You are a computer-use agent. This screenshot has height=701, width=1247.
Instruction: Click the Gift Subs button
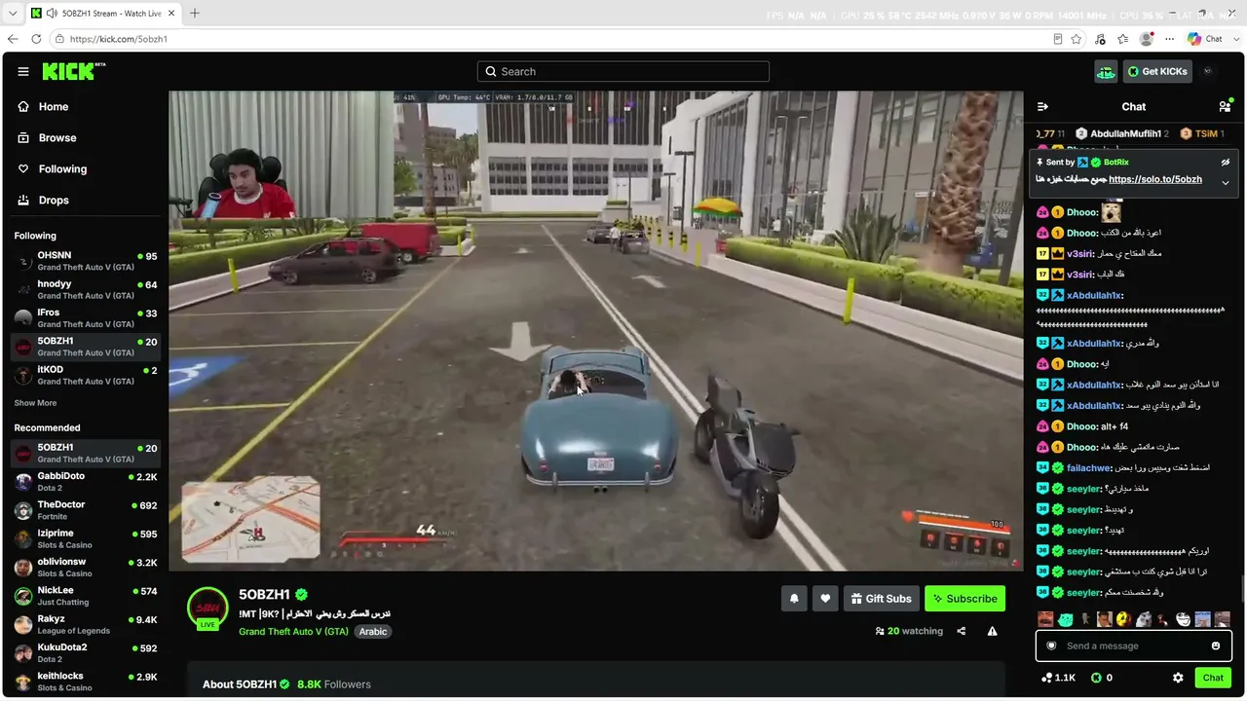[x=881, y=599]
